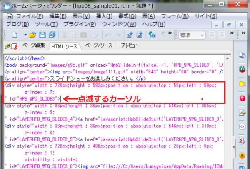Click the z-index : 7; line
This screenshot has height=169, width=250.
pos(40,92)
